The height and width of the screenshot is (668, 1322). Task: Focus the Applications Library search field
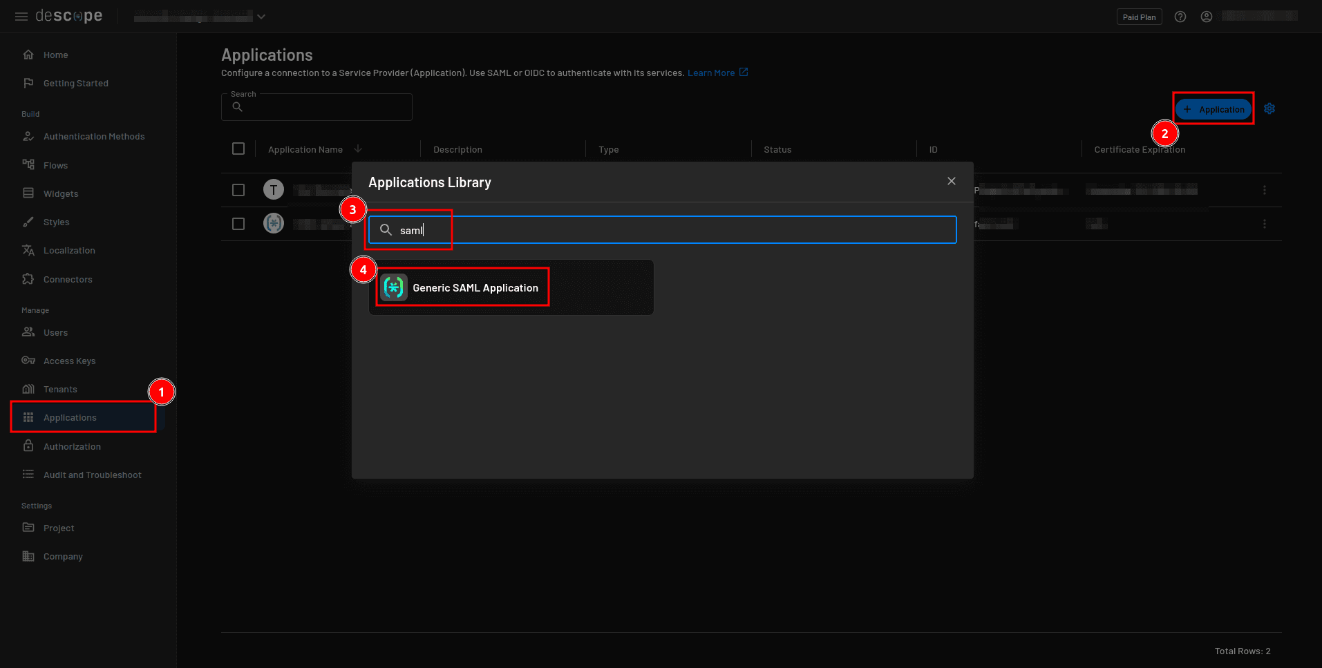coord(663,230)
